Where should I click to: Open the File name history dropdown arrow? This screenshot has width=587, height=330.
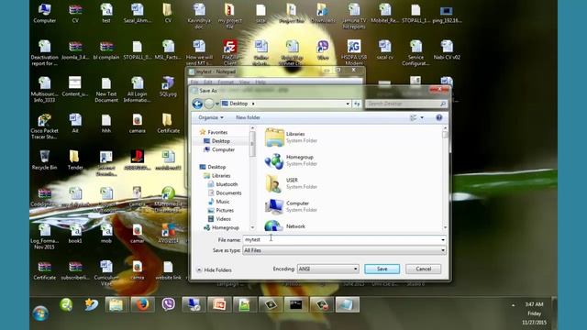click(443, 239)
